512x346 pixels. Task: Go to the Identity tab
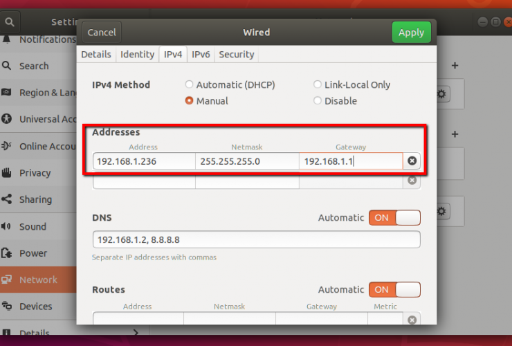coord(137,55)
